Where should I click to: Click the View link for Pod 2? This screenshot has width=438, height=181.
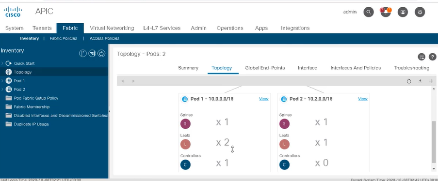(x=363, y=99)
